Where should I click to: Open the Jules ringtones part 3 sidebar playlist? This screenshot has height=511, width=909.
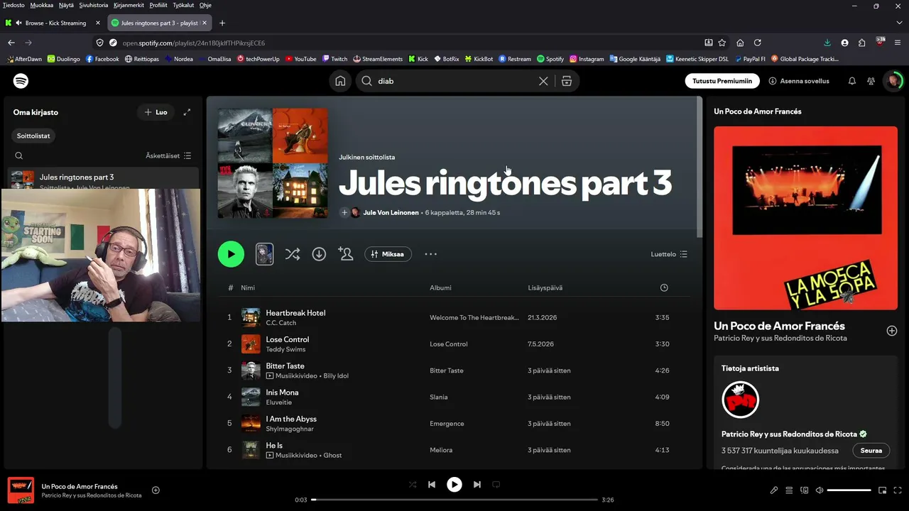click(103, 179)
